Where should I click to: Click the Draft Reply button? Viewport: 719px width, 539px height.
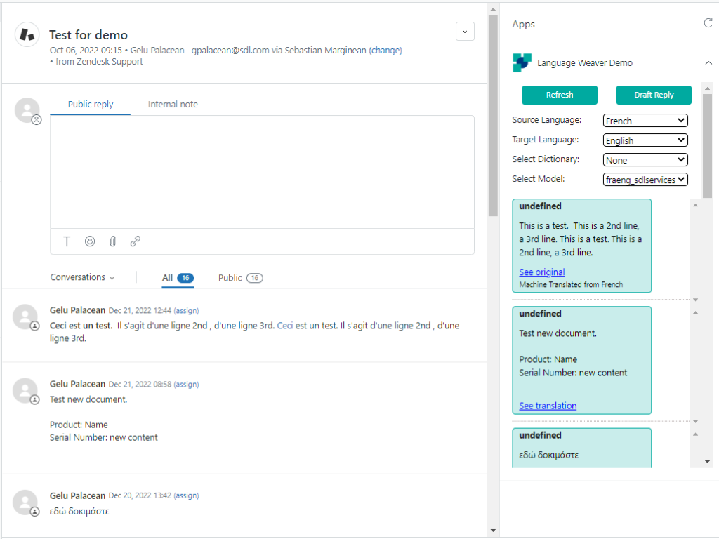[654, 95]
